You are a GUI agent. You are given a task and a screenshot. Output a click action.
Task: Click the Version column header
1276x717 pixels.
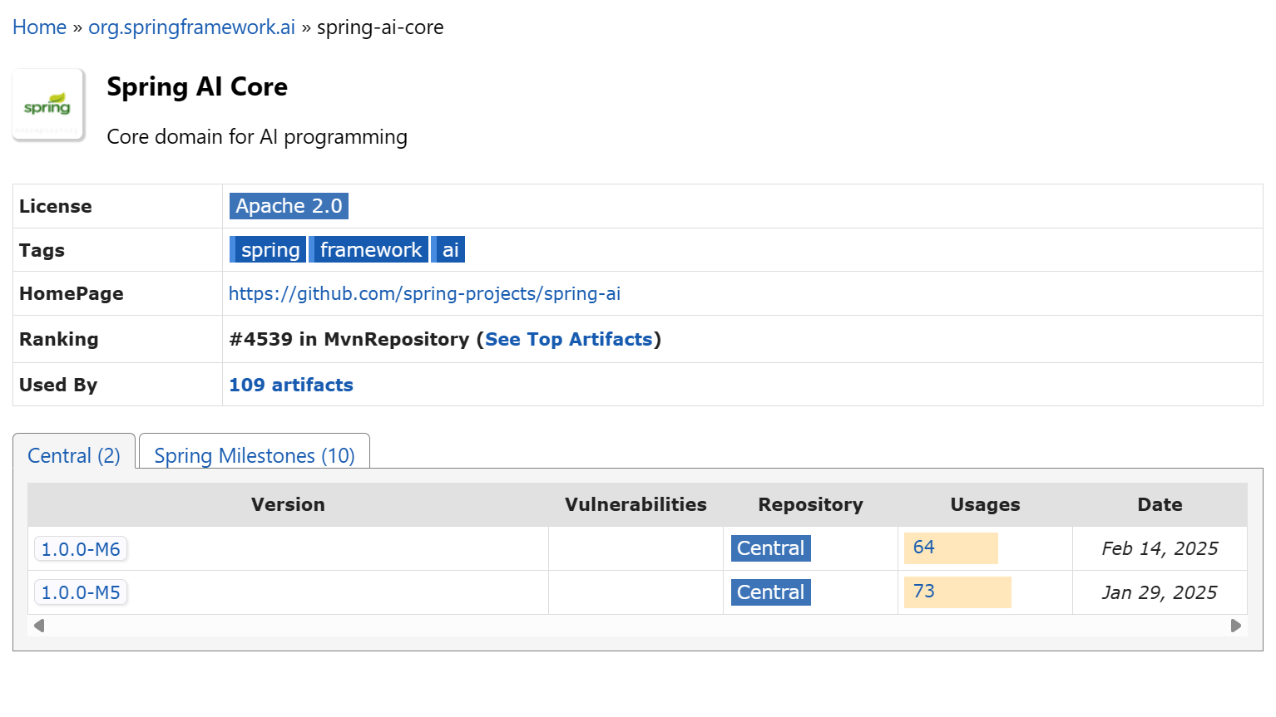coord(288,504)
